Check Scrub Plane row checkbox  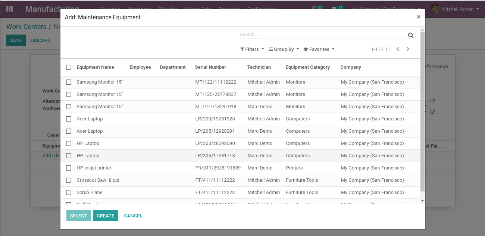coord(69,193)
